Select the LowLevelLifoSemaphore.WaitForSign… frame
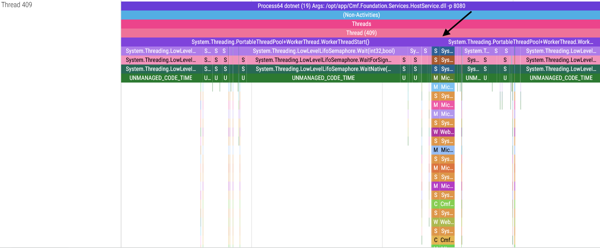Screen dimensions: 600x248 pyautogui.click(x=323, y=60)
